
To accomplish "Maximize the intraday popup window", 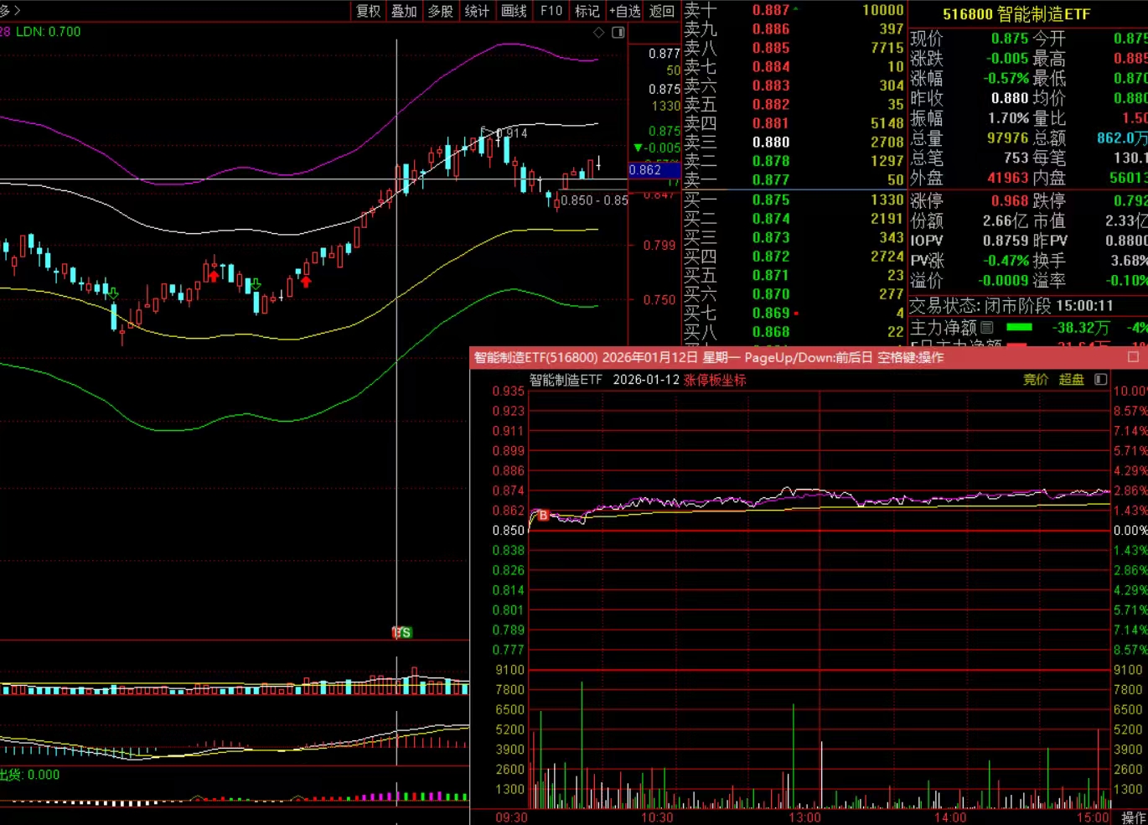I will (x=1133, y=357).
